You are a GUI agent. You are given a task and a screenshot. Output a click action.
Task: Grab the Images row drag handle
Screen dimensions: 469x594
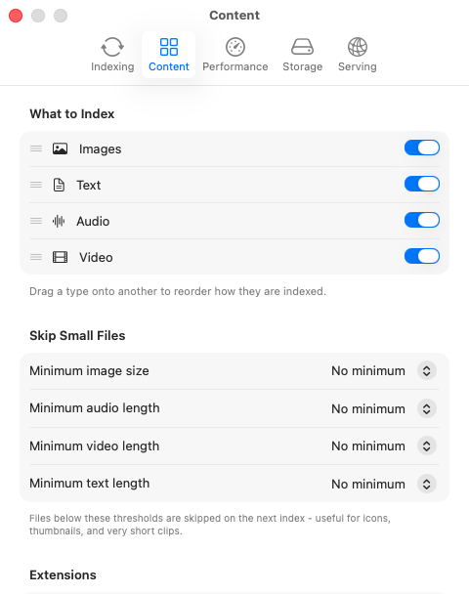click(36, 148)
